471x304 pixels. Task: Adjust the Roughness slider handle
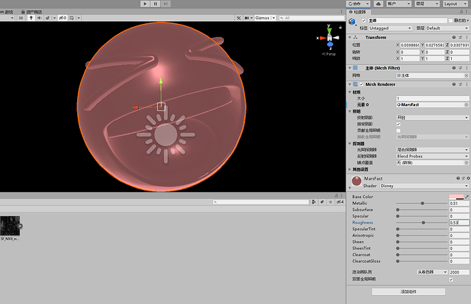[423, 223]
